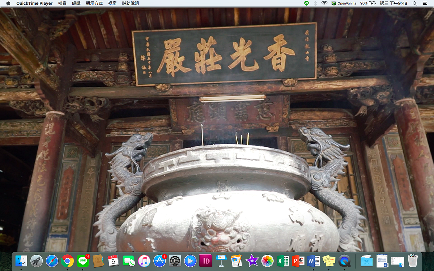Open Notification Center list icon
Image resolution: width=434 pixels, height=271 pixels.
425,3
